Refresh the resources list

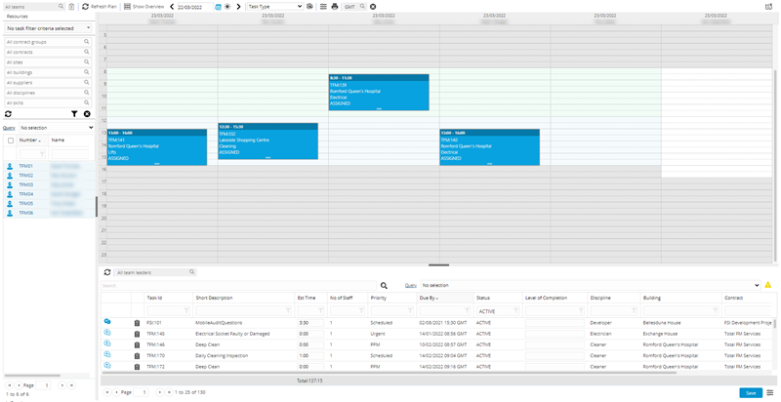8,114
